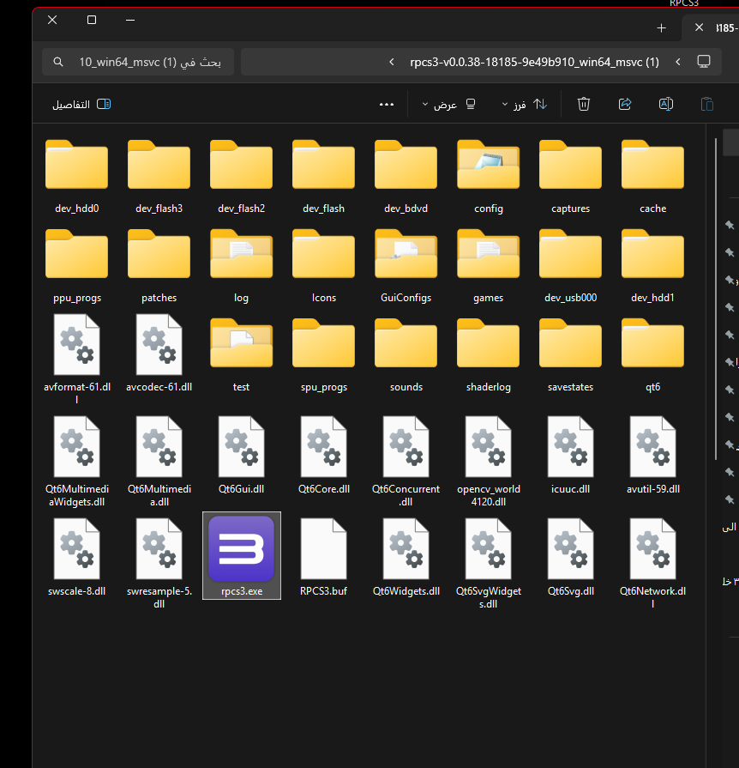The image size is (739, 768).
Task: Click the file list vertical scrollbar
Action: (716, 299)
